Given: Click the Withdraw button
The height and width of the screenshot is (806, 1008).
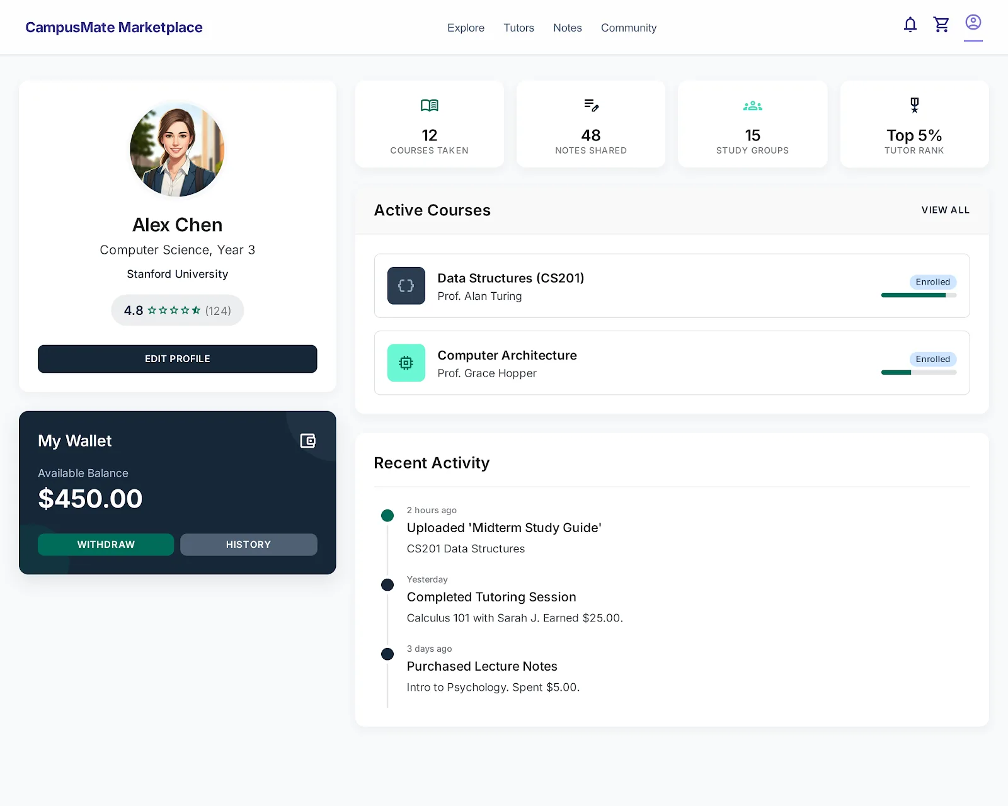Looking at the screenshot, I should click(x=106, y=545).
